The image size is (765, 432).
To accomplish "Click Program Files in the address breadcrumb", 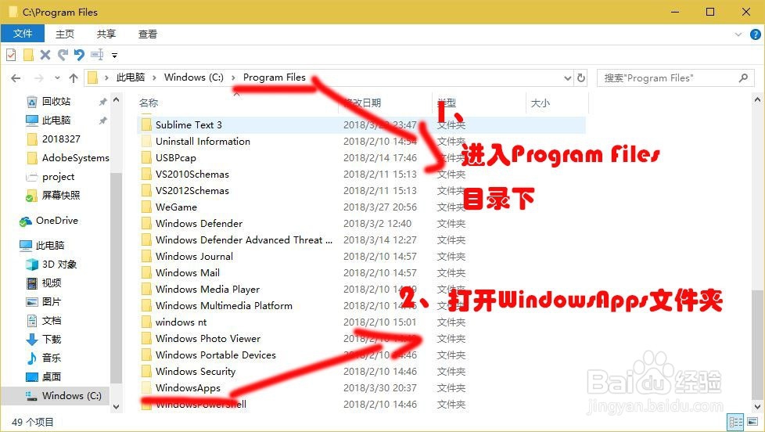I will (275, 77).
